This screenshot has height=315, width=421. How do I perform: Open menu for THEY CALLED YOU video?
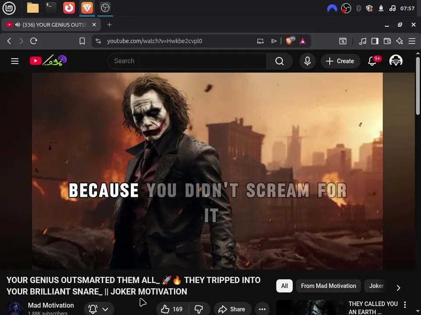[405, 304]
